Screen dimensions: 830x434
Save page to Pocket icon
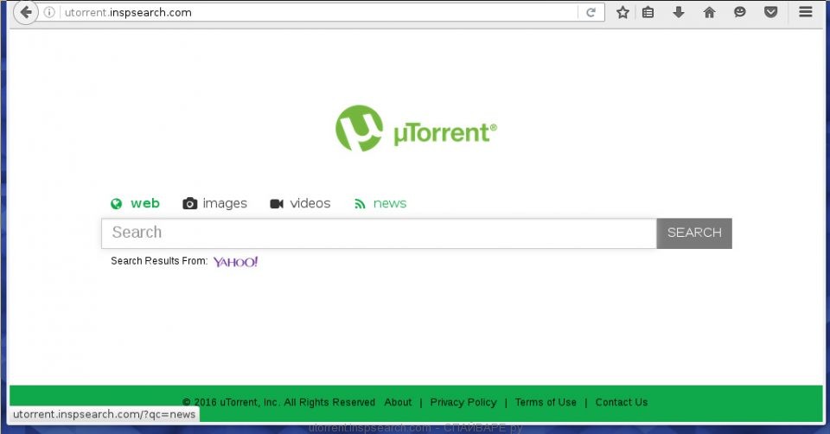pos(770,12)
